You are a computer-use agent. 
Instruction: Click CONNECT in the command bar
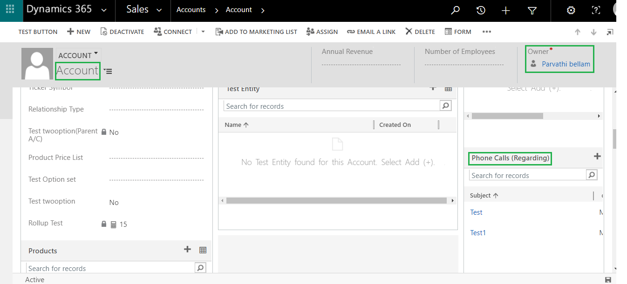173,32
